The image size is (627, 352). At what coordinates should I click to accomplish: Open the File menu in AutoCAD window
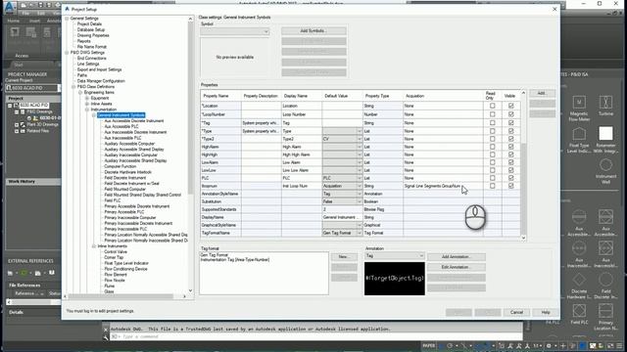point(25,13)
